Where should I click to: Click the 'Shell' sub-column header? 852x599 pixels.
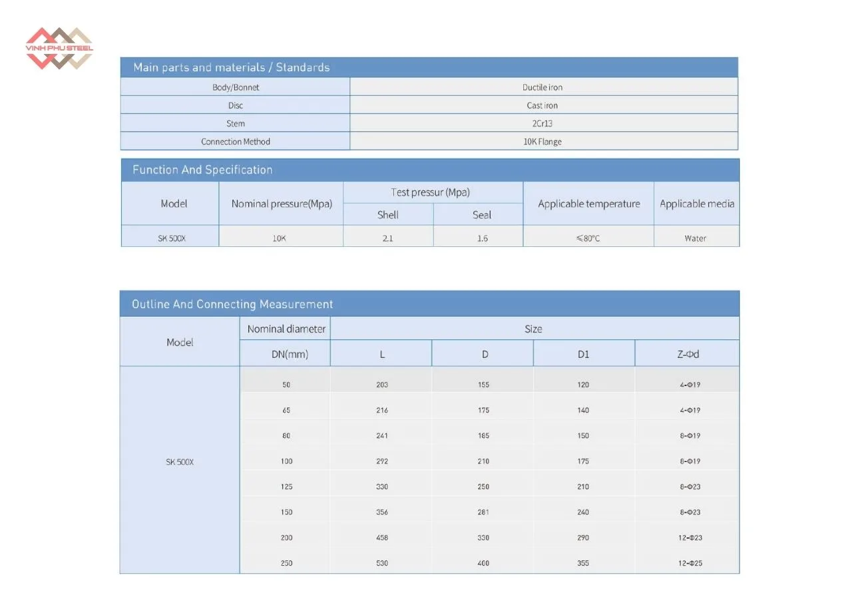click(388, 215)
